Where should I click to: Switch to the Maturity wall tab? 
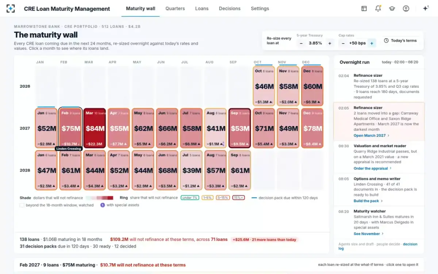tap(141, 8)
